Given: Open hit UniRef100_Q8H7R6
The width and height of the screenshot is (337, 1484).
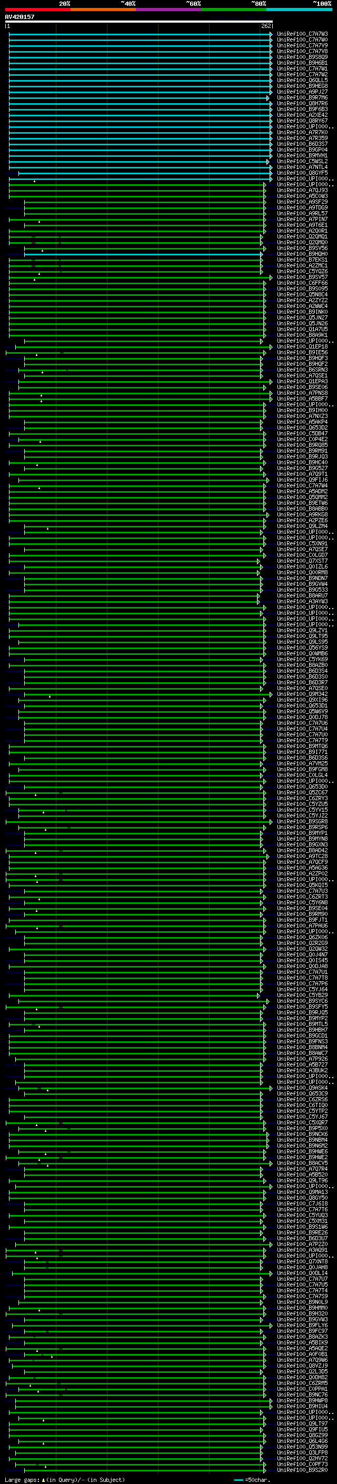Looking at the screenshot, I should [x=302, y=103].
